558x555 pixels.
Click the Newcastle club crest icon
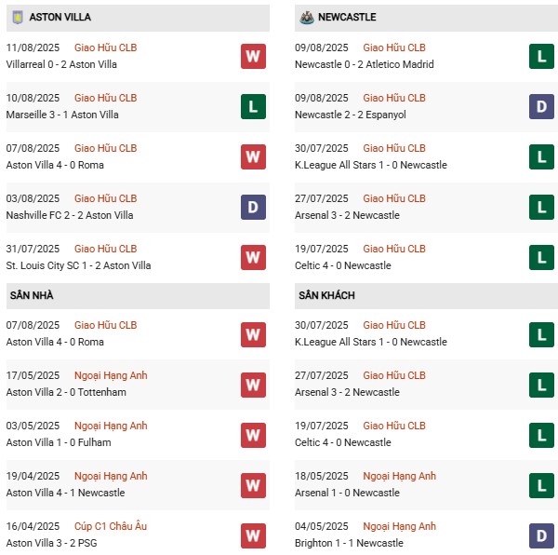click(305, 17)
